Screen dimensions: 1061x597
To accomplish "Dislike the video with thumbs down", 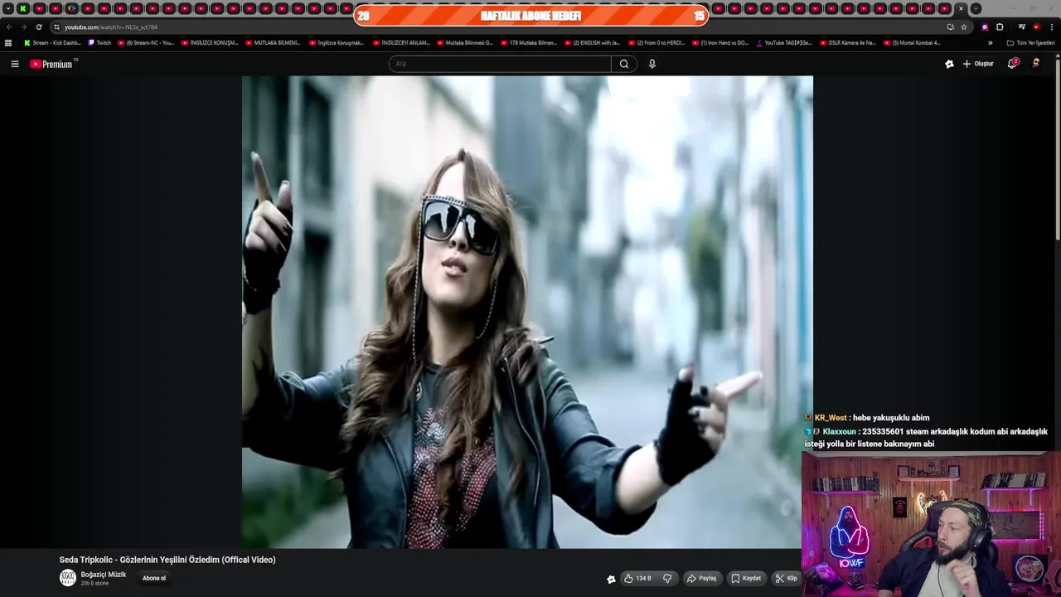I will [x=667, y=579].
